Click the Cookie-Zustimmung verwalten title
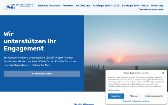This screenshot has width=168, height=105. click(x=136, y=73)
